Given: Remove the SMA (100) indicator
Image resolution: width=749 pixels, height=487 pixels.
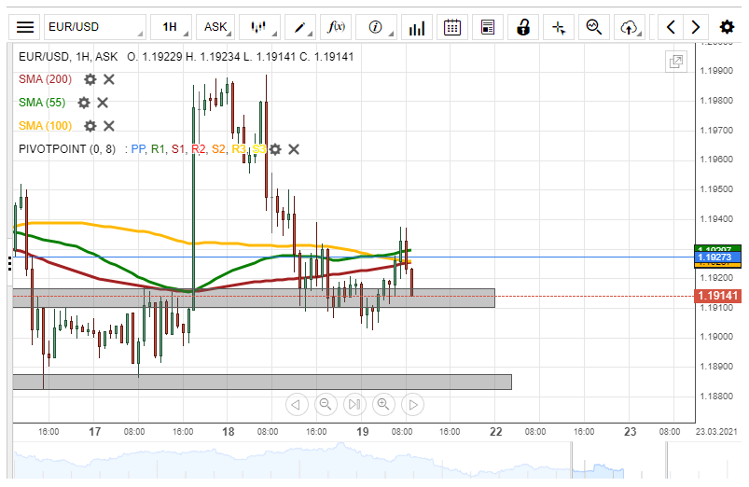Looking at the screenshot, I should click(109, 126).
